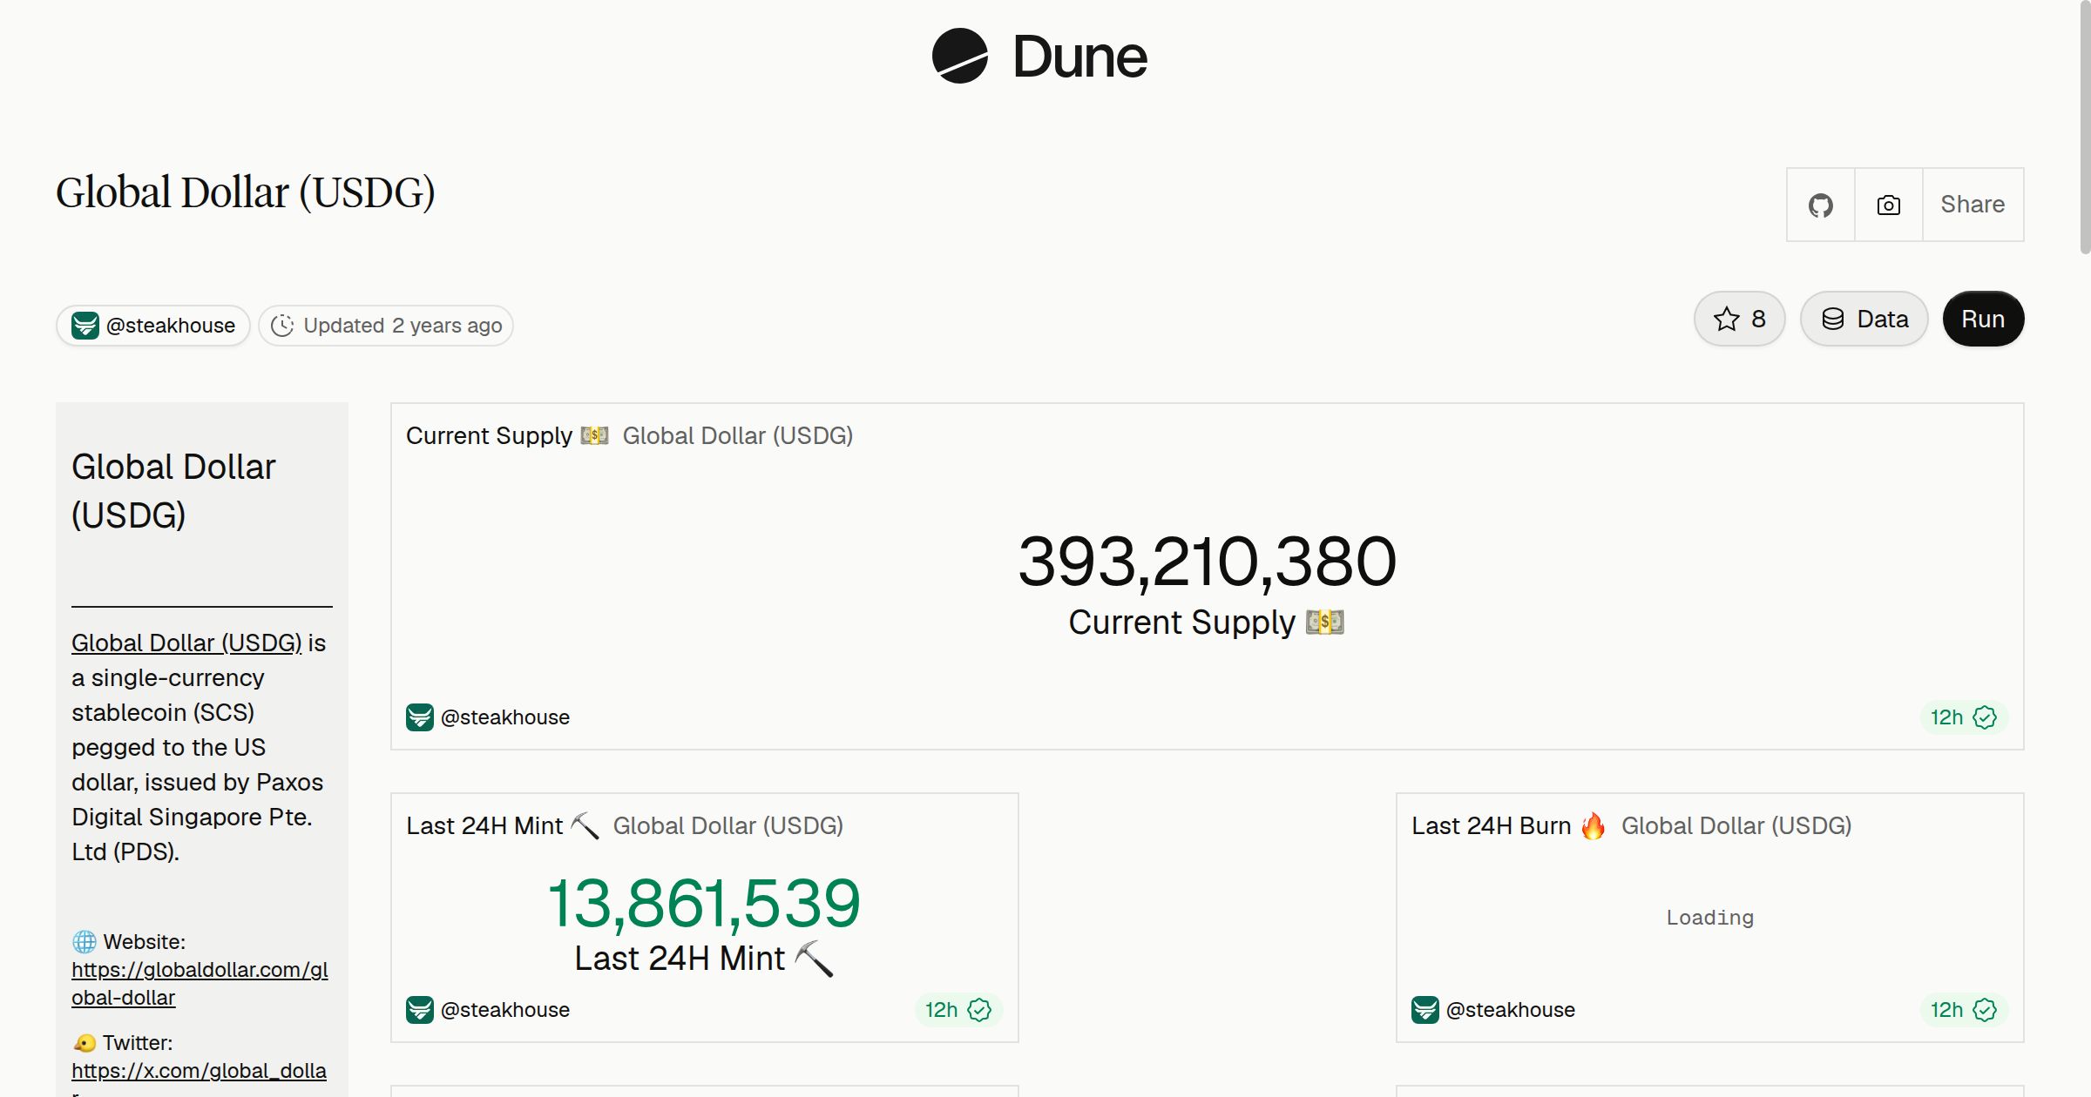Viewport: 2091px width, 1097px height.
Task: Click the Run button
Action: click(1983, 319)
